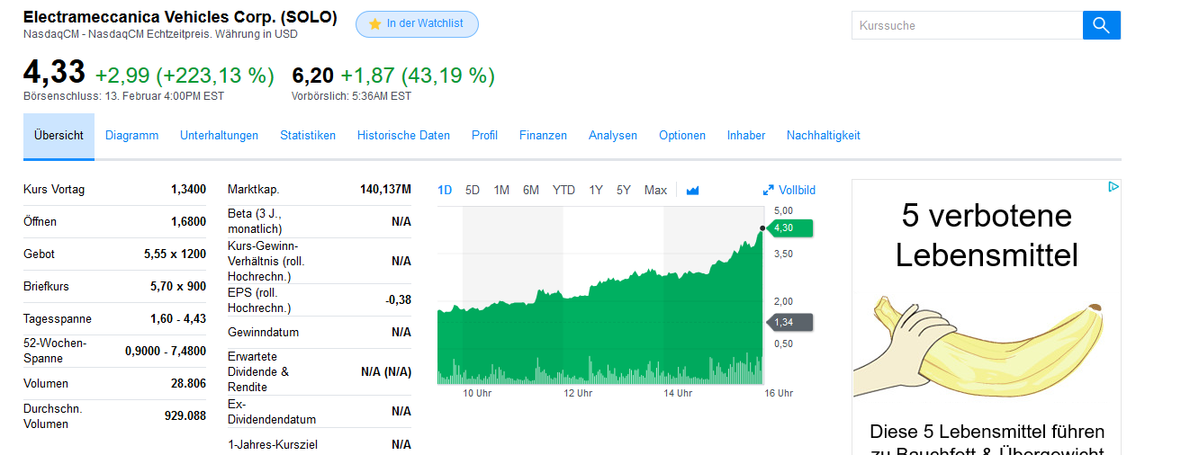Screen dimensions: 1181x455
Task: Choose the 6M chart range
Action: [x=531, y=190]
